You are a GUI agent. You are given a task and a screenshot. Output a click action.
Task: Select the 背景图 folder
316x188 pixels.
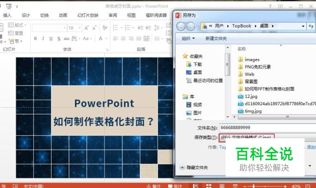(248, 81)
